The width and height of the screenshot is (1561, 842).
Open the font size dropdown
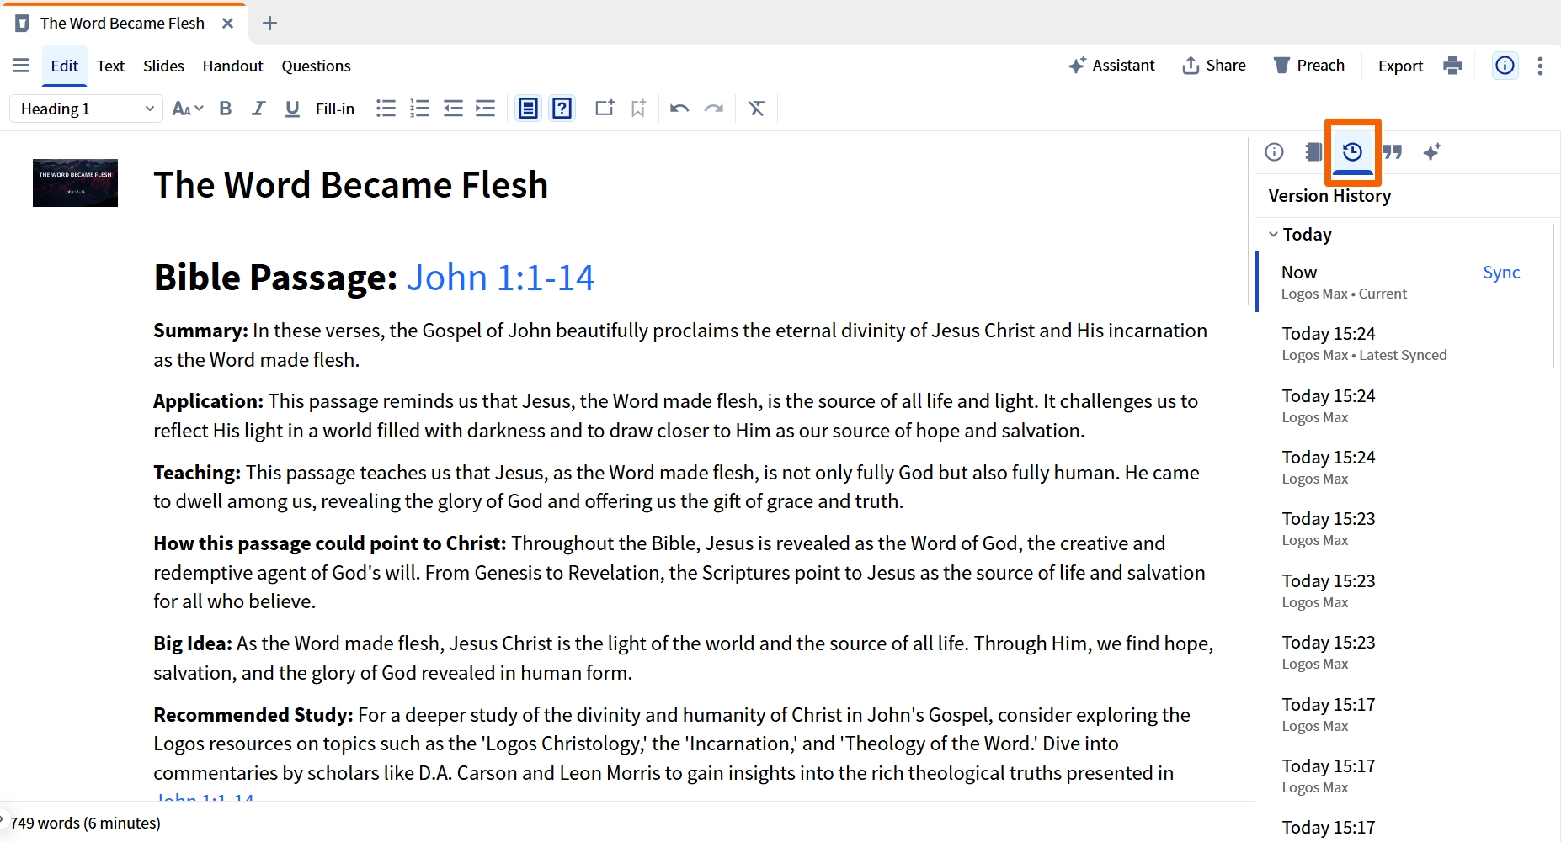pyautogui.click(x=188, y=109)
